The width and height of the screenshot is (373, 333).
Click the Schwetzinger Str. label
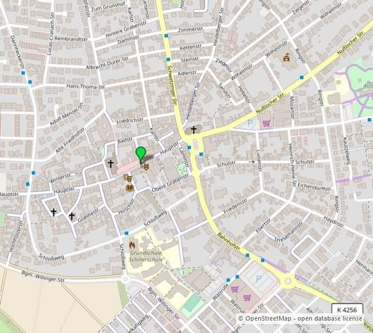(x=172, y=86)
